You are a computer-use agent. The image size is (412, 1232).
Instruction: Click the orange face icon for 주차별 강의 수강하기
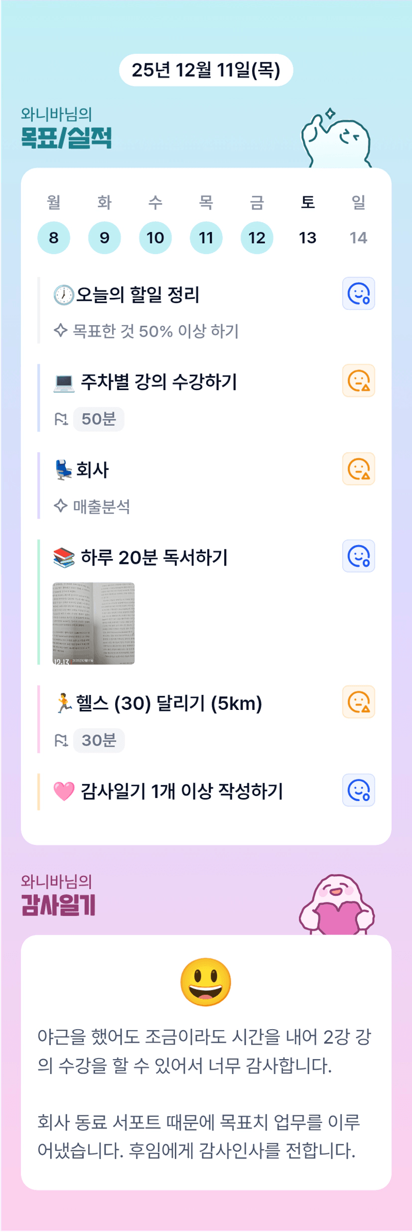(358, 381)
